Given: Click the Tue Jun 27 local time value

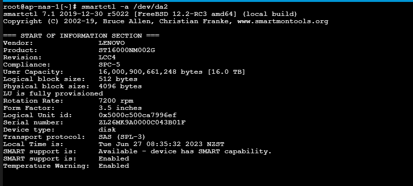Looking at the screenshot, I should pyautogui.click(x=161, y=144).
